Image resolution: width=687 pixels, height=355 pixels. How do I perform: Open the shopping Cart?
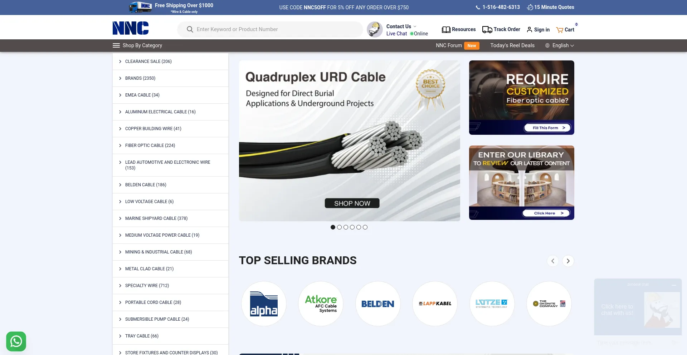pyautogui.click(x=565, y=30)
